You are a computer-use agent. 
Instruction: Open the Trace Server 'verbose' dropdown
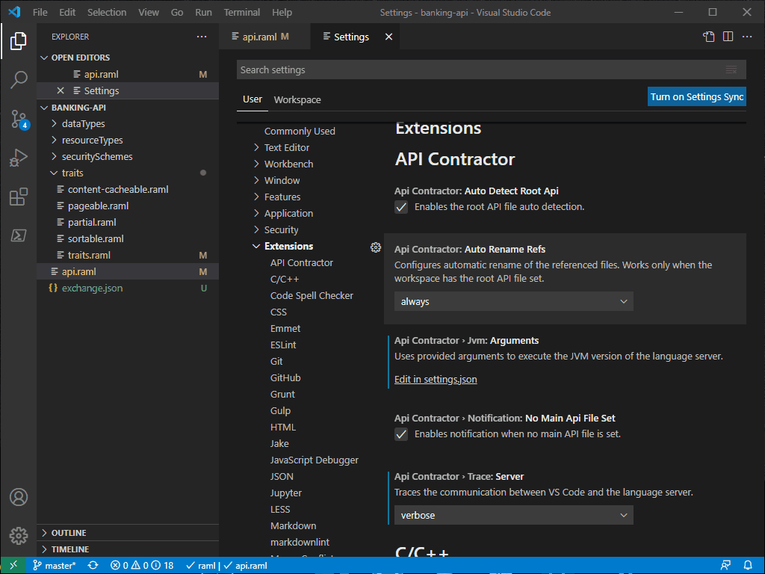(514, 516)
